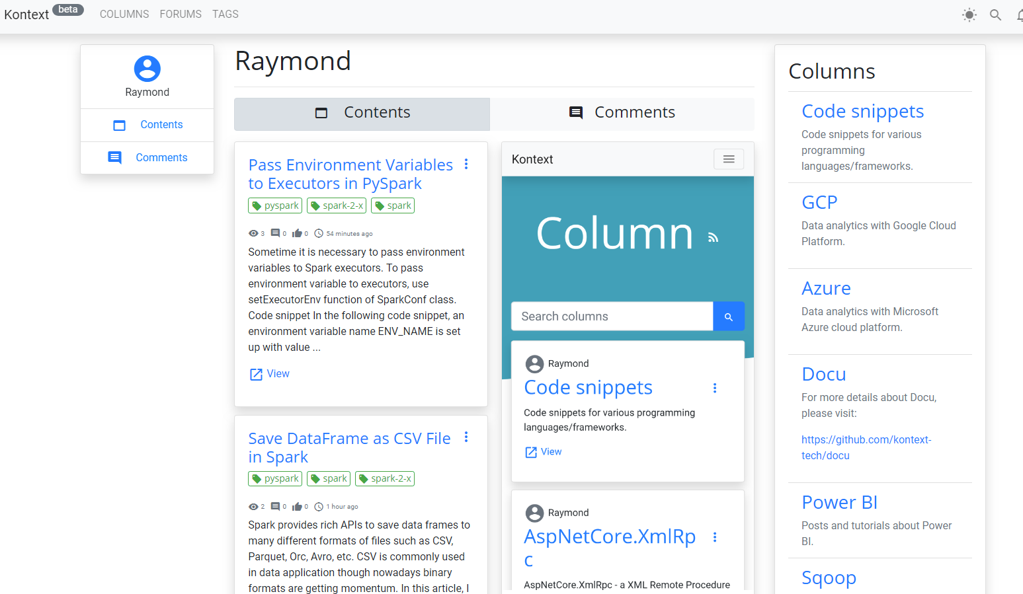This screenshot has width=1023, height=594.
Task: Click spark tag on Pass Environment Variables post
Action: [393, 205]
